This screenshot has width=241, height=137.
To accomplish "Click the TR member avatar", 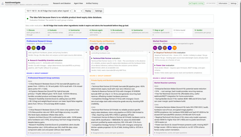I will [92, 48].
